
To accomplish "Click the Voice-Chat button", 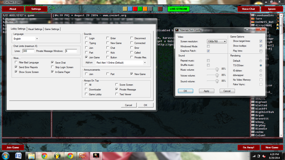I will (x=248, y=9).
